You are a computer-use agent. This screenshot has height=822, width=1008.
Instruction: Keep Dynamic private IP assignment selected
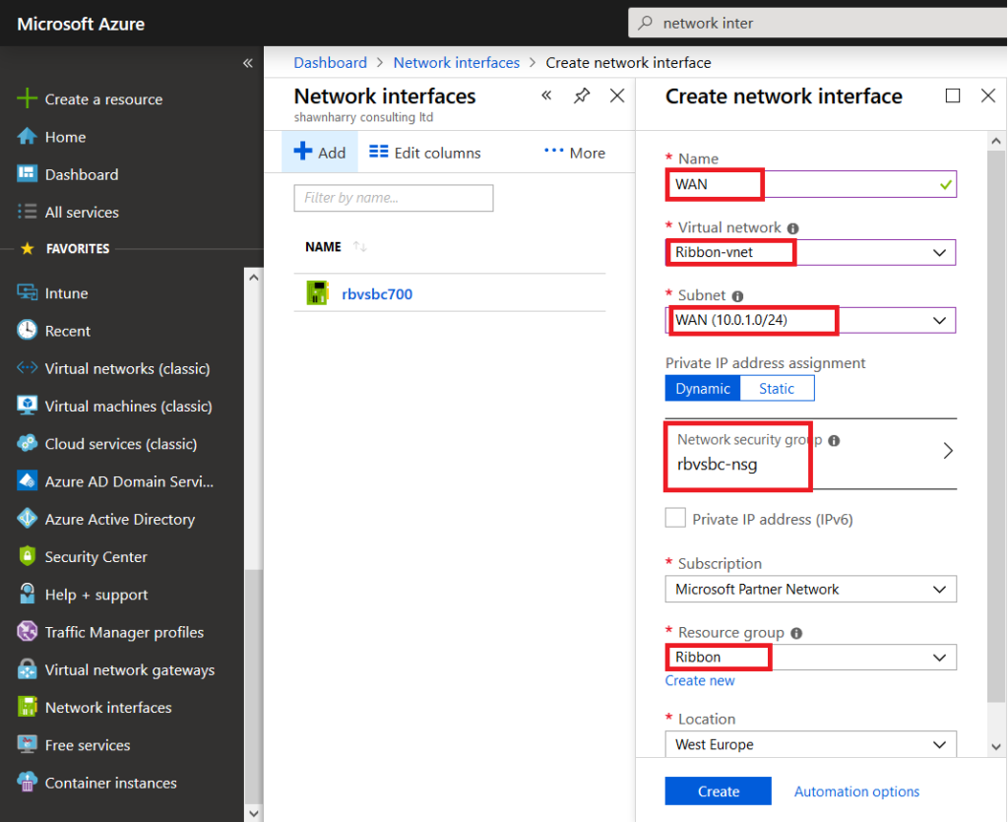(x=702, y=388)
